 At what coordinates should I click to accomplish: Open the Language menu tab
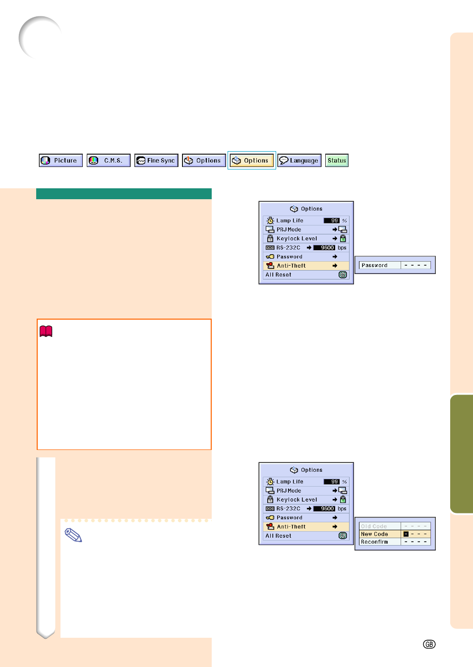[299, 161]
